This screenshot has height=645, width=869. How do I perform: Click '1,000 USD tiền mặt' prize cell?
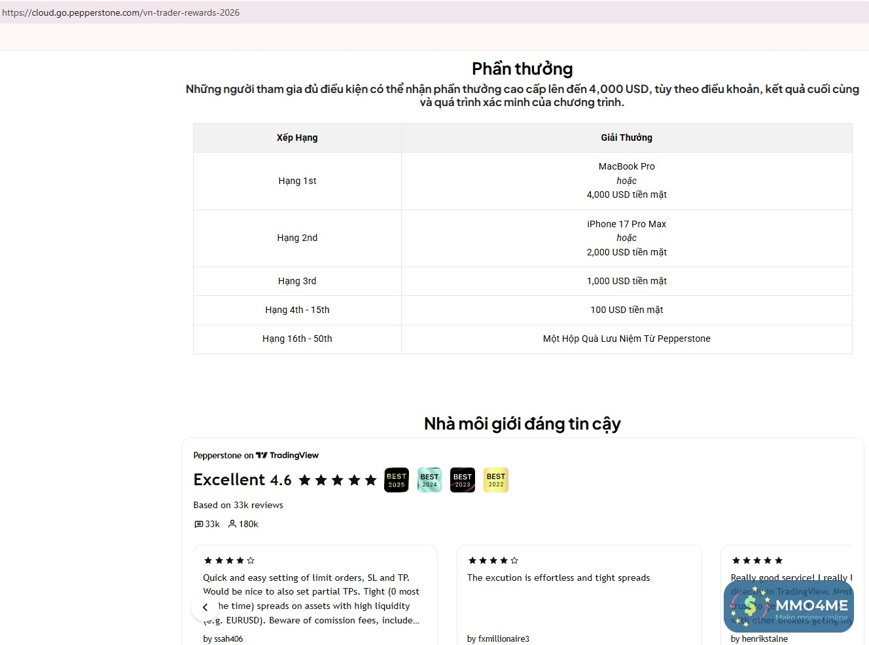[x=627, y=281]
